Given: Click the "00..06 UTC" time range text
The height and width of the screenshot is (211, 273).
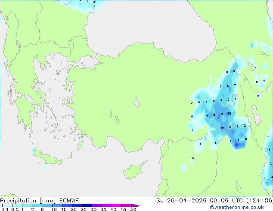Looking at the screenshot, I should (226, 201).
